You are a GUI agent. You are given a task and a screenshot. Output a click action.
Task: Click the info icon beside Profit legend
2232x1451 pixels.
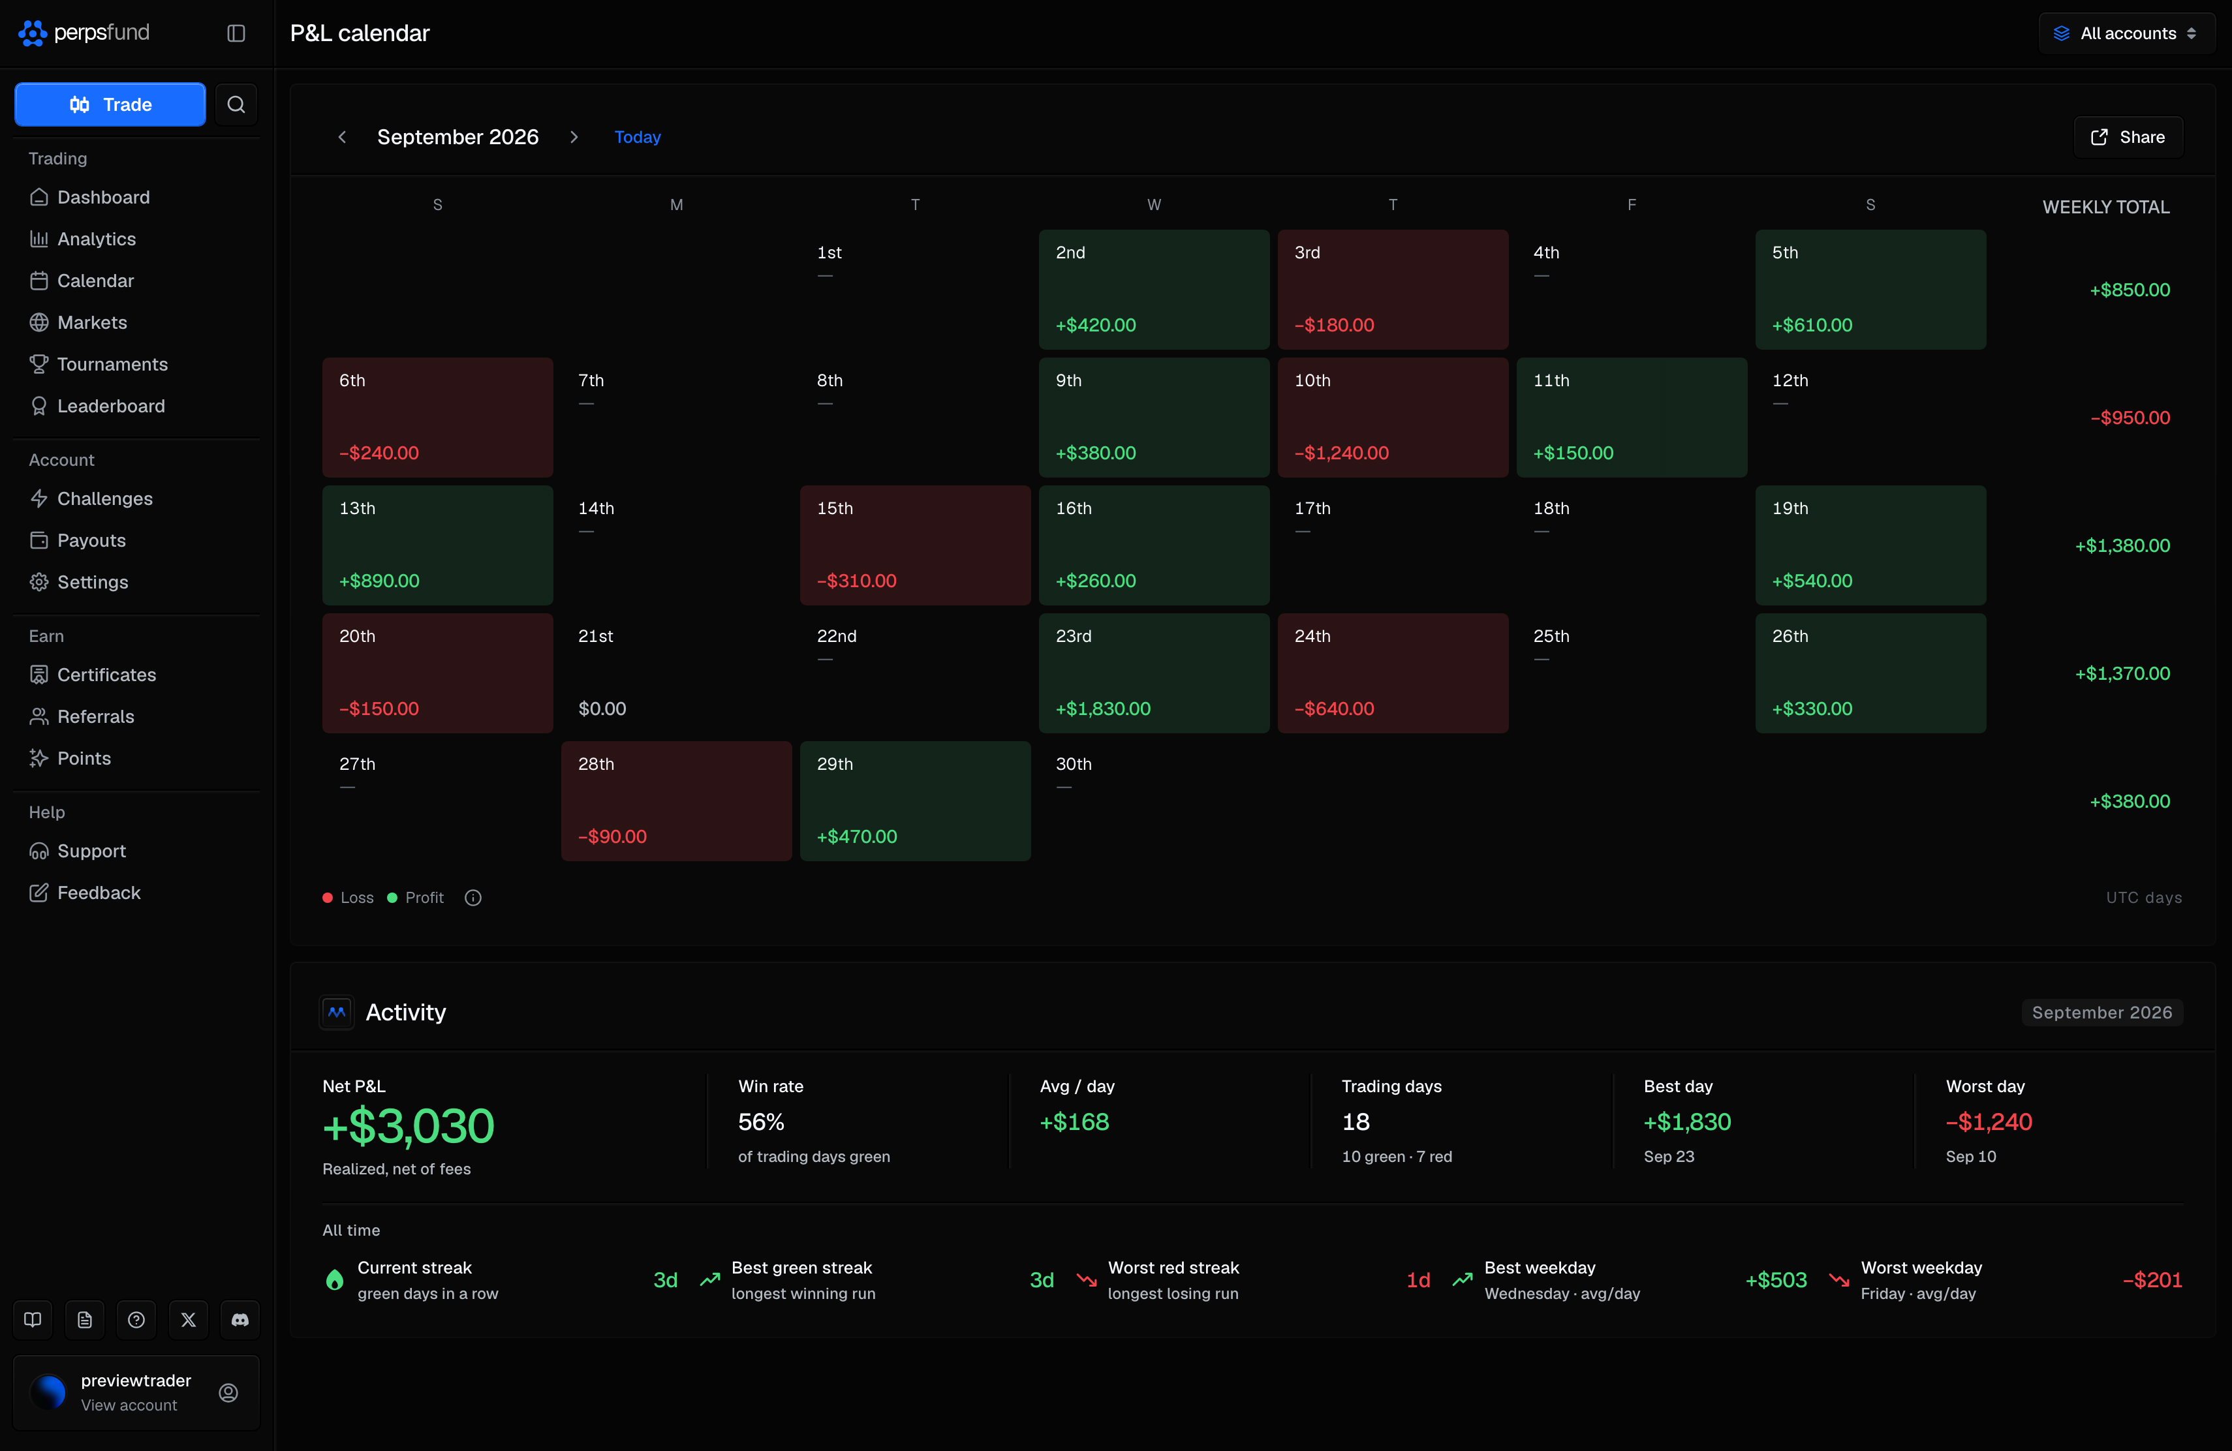(x=474, y=898)
